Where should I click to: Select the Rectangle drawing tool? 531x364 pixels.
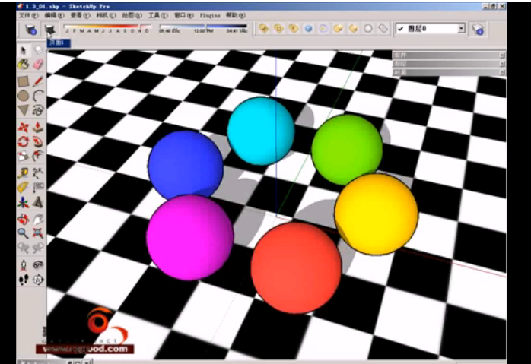tap(23, 81)
